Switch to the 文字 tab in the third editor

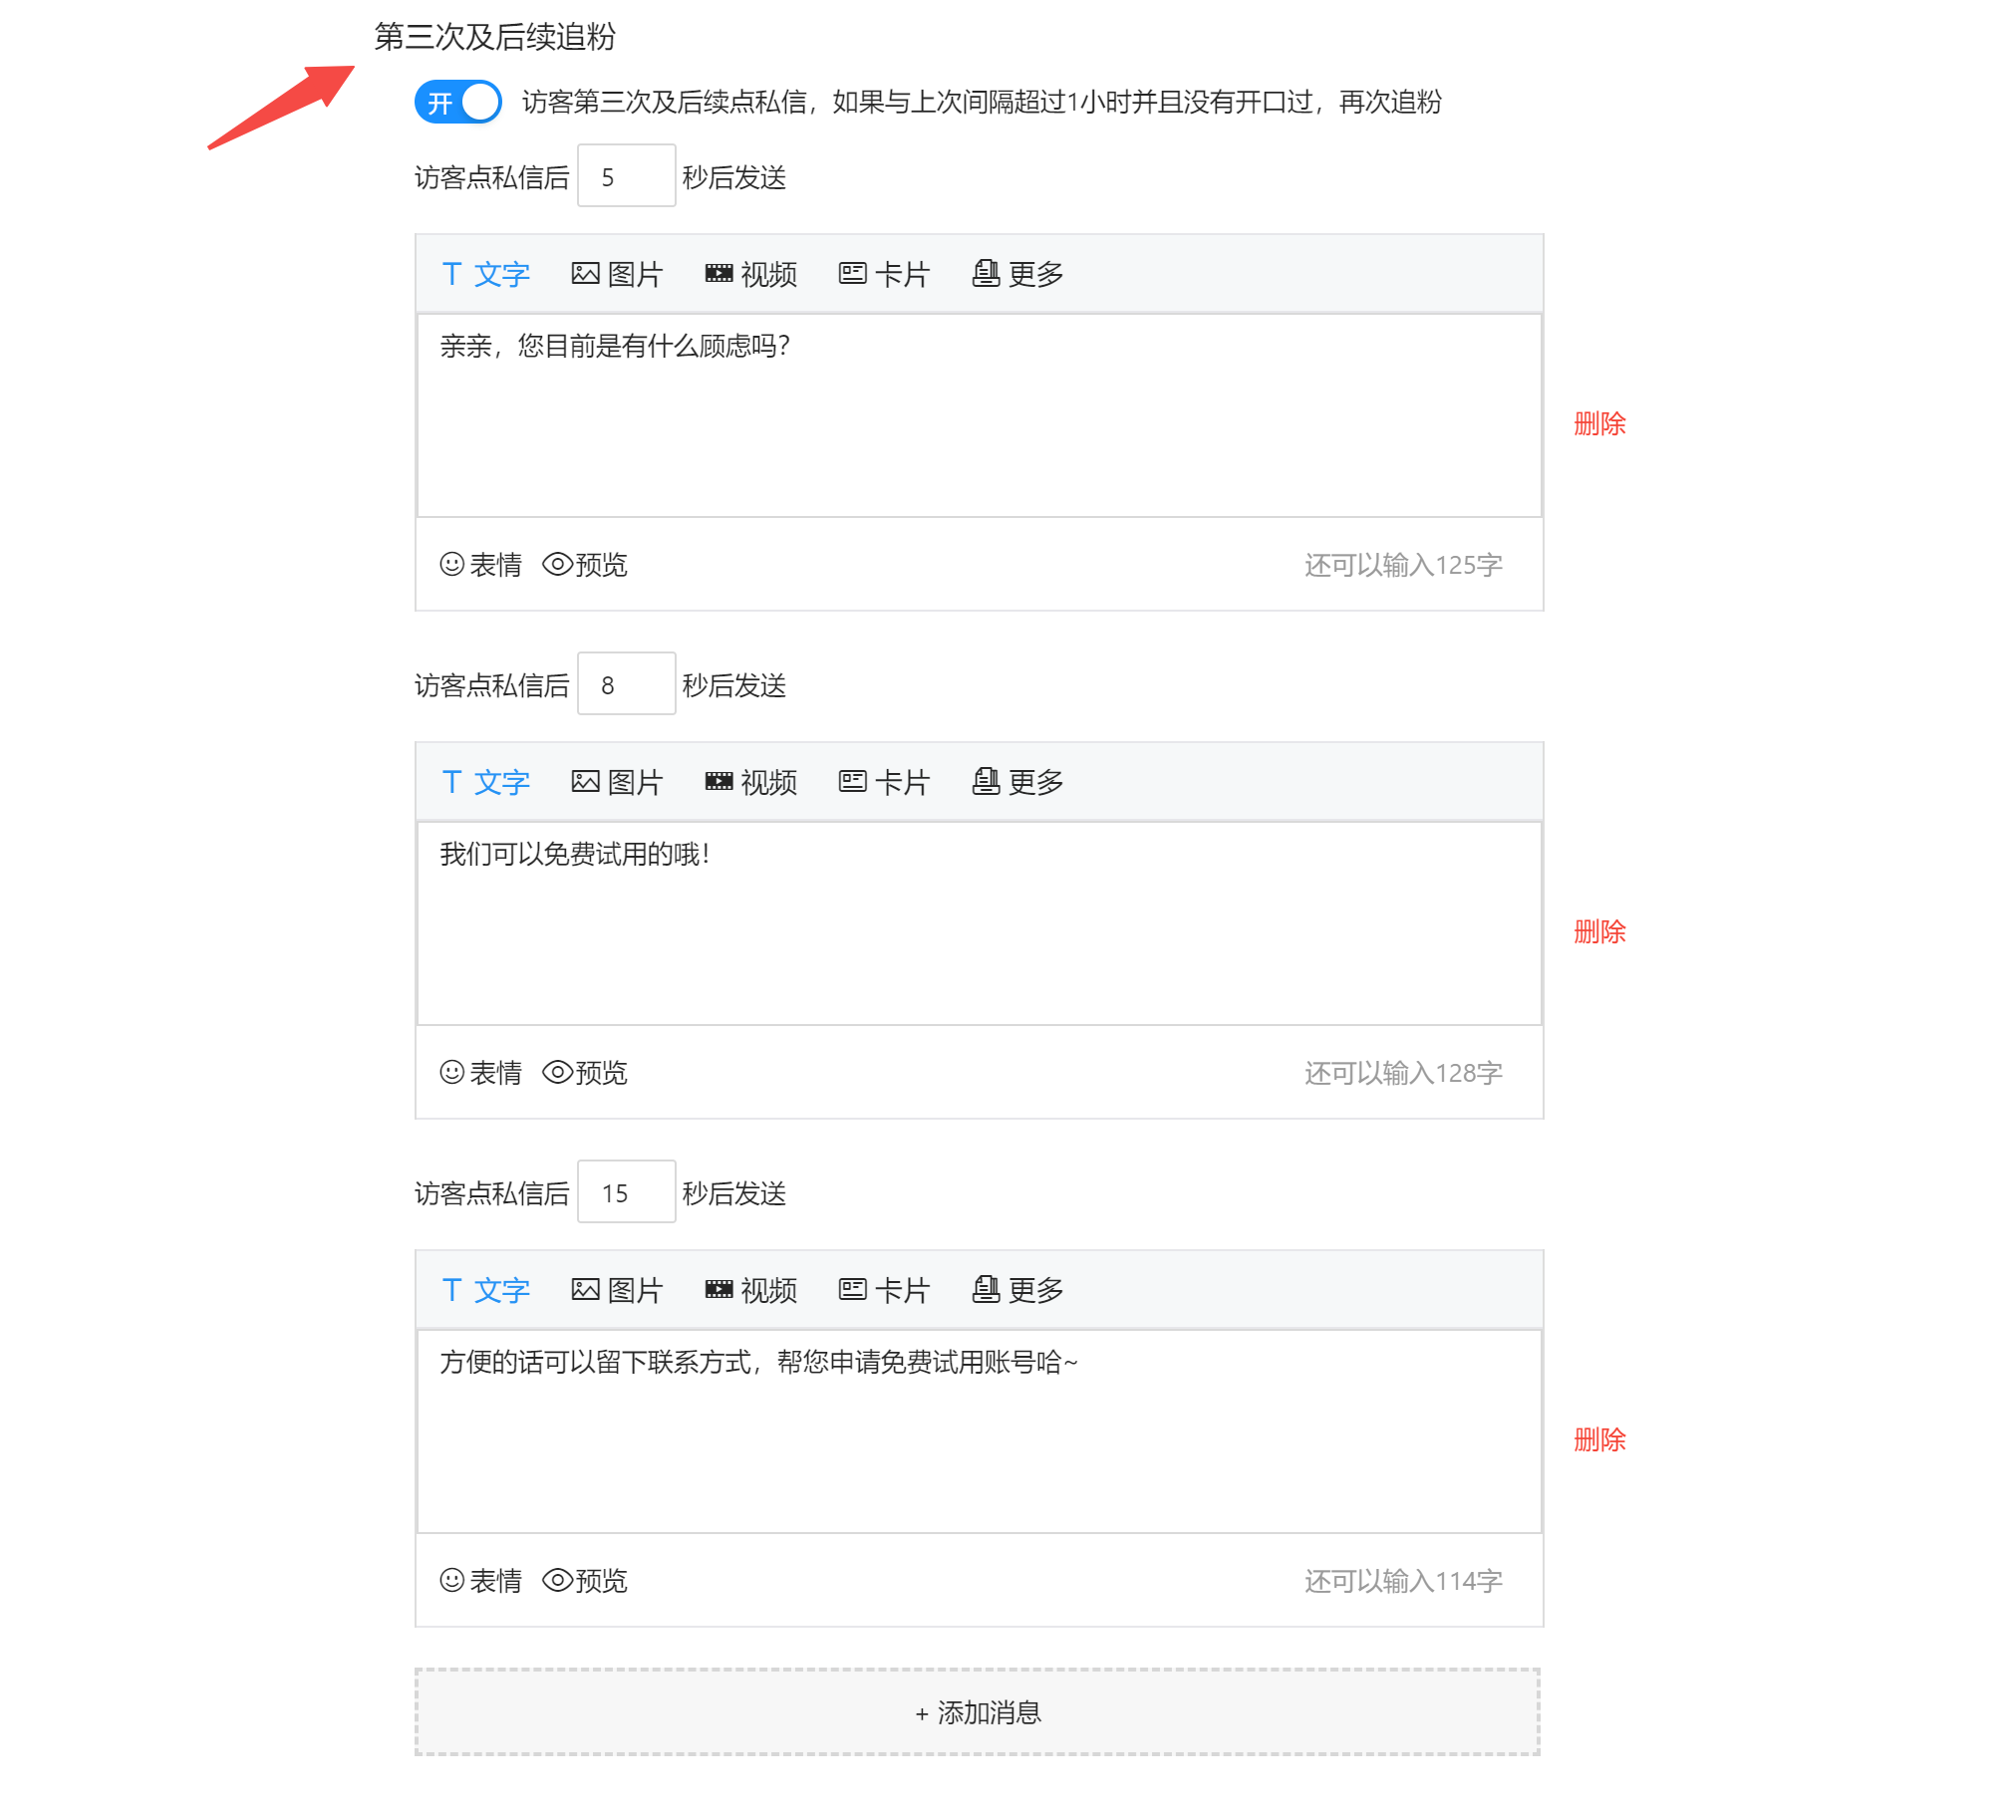coord(485,1290)
